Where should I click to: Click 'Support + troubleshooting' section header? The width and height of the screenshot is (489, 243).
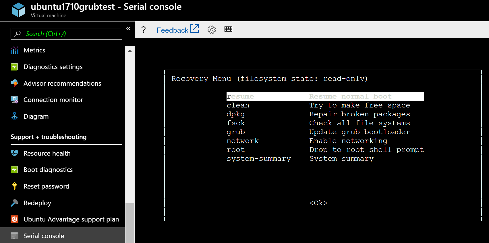point(49,137)
